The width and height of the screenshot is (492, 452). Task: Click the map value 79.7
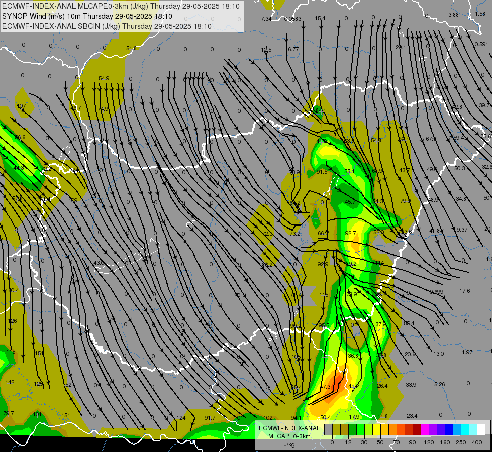click(9, 413)
